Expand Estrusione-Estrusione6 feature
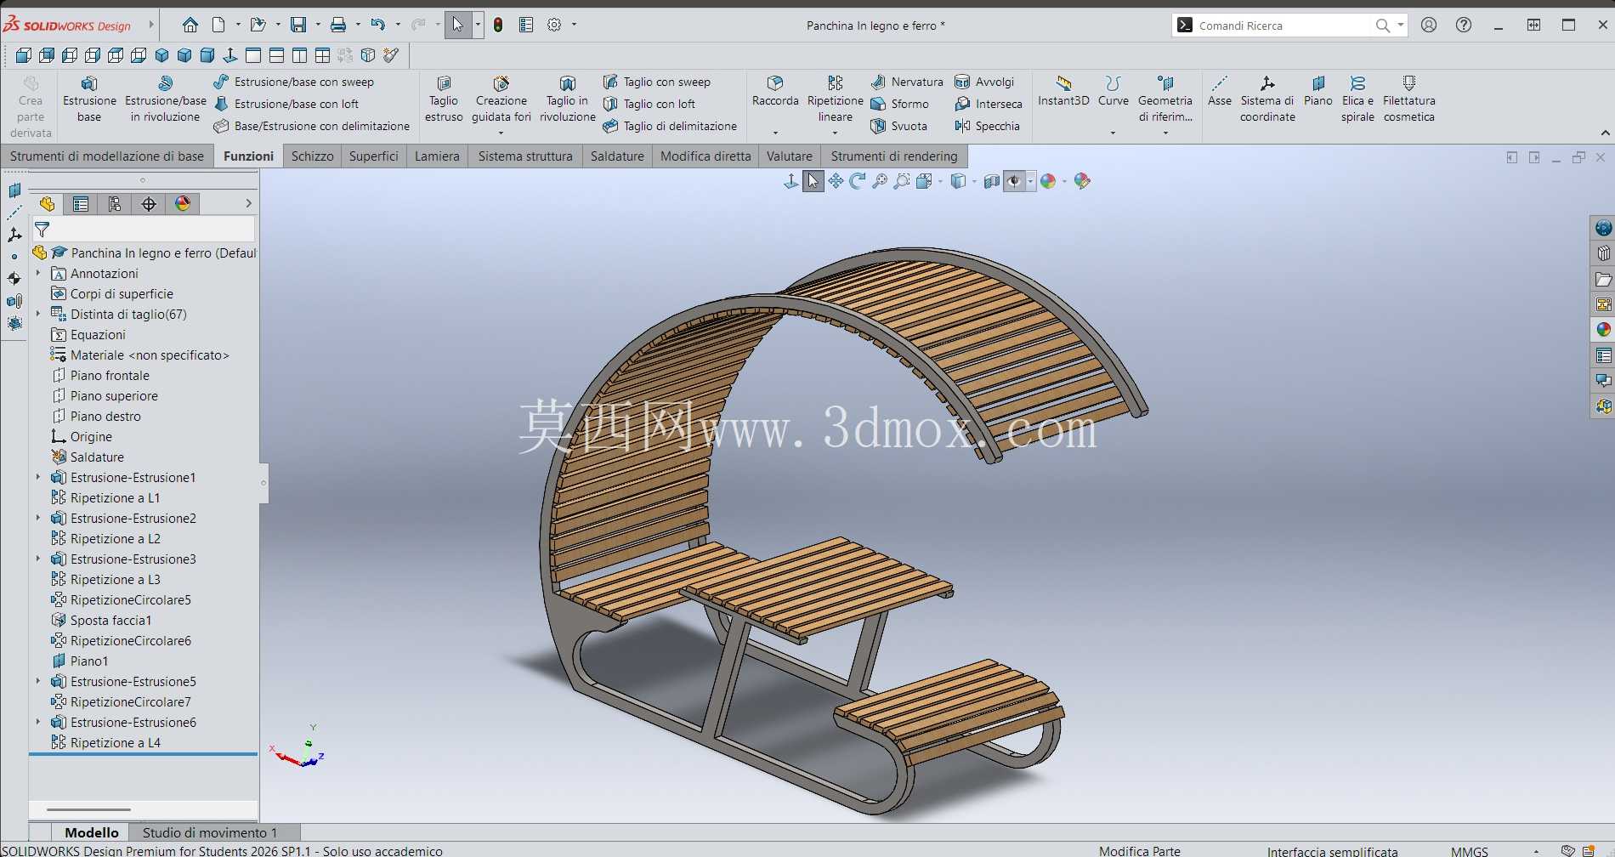1615x857 pixels. 38,722
